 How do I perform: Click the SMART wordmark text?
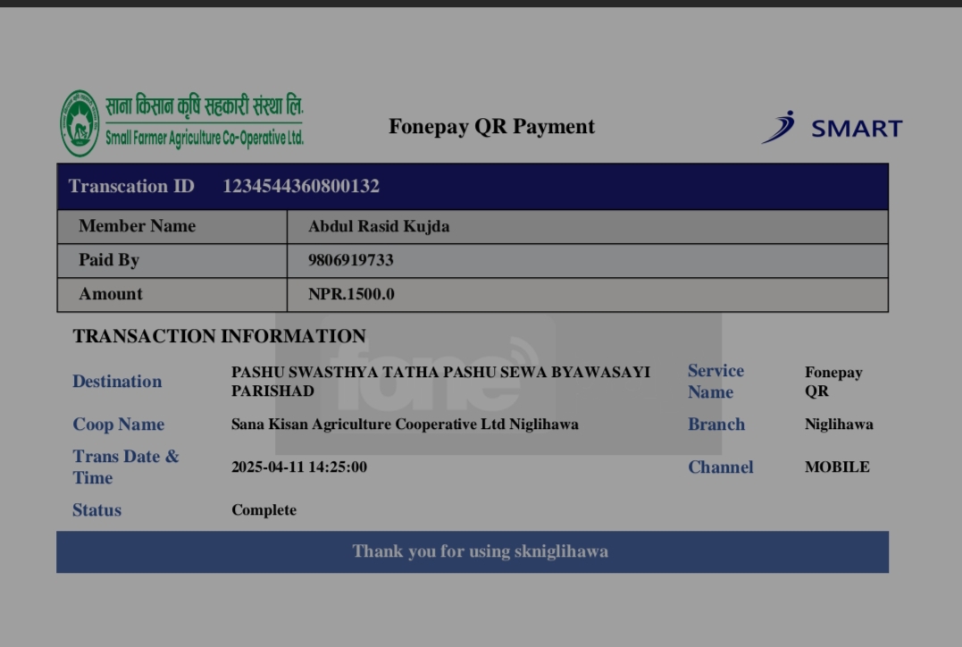(x=857, y=129)
